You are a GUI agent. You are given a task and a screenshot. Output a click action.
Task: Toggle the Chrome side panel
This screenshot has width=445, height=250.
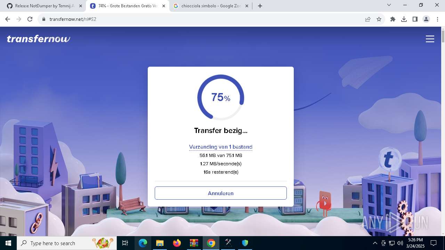click(x=415, y=19)
